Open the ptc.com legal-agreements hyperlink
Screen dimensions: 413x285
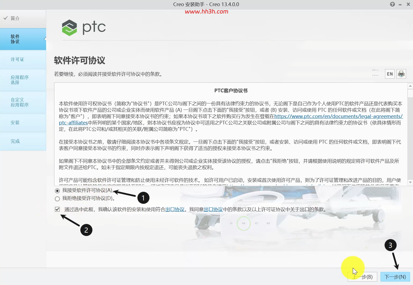coord(338,116)
